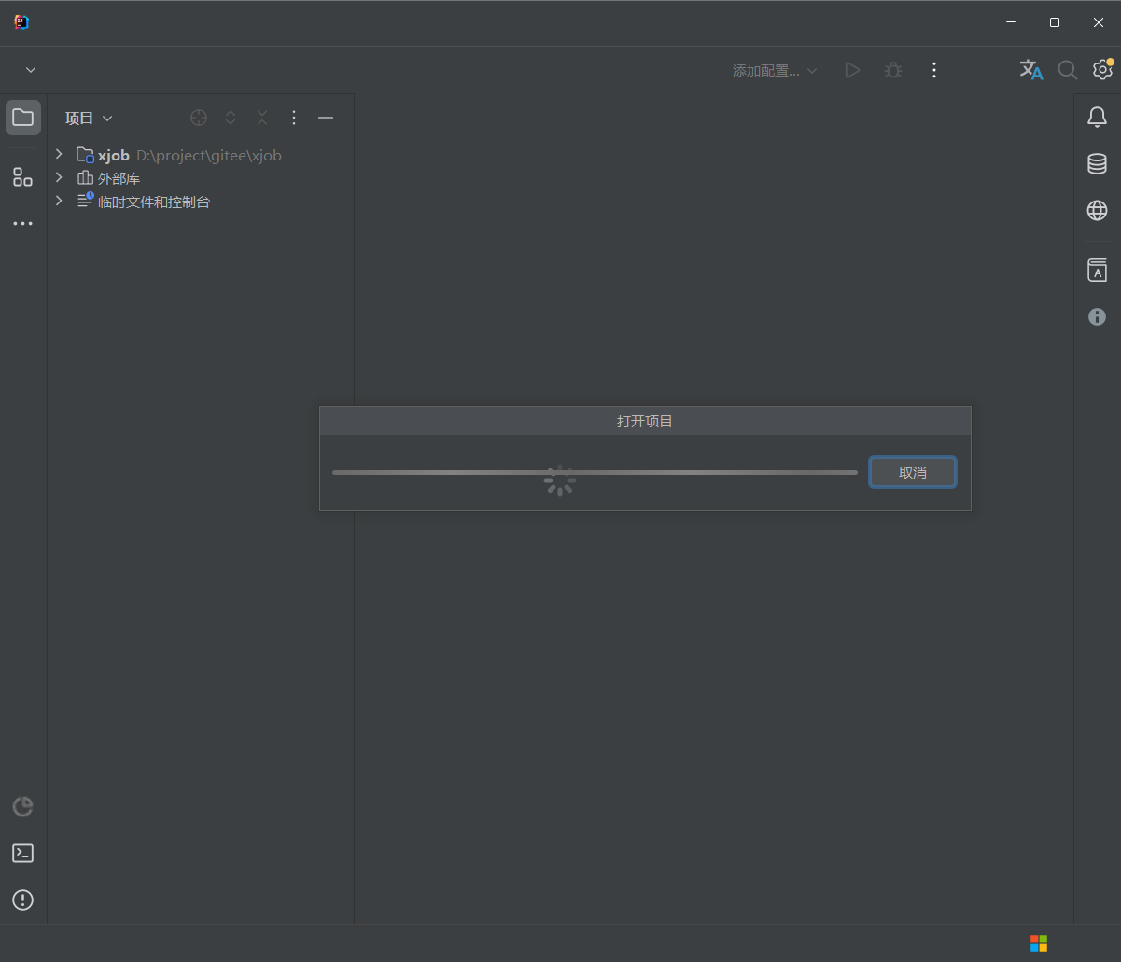Open IDE settings gear icon
The width and height of the screenshot is (1121, 962).
[1102, 70]
